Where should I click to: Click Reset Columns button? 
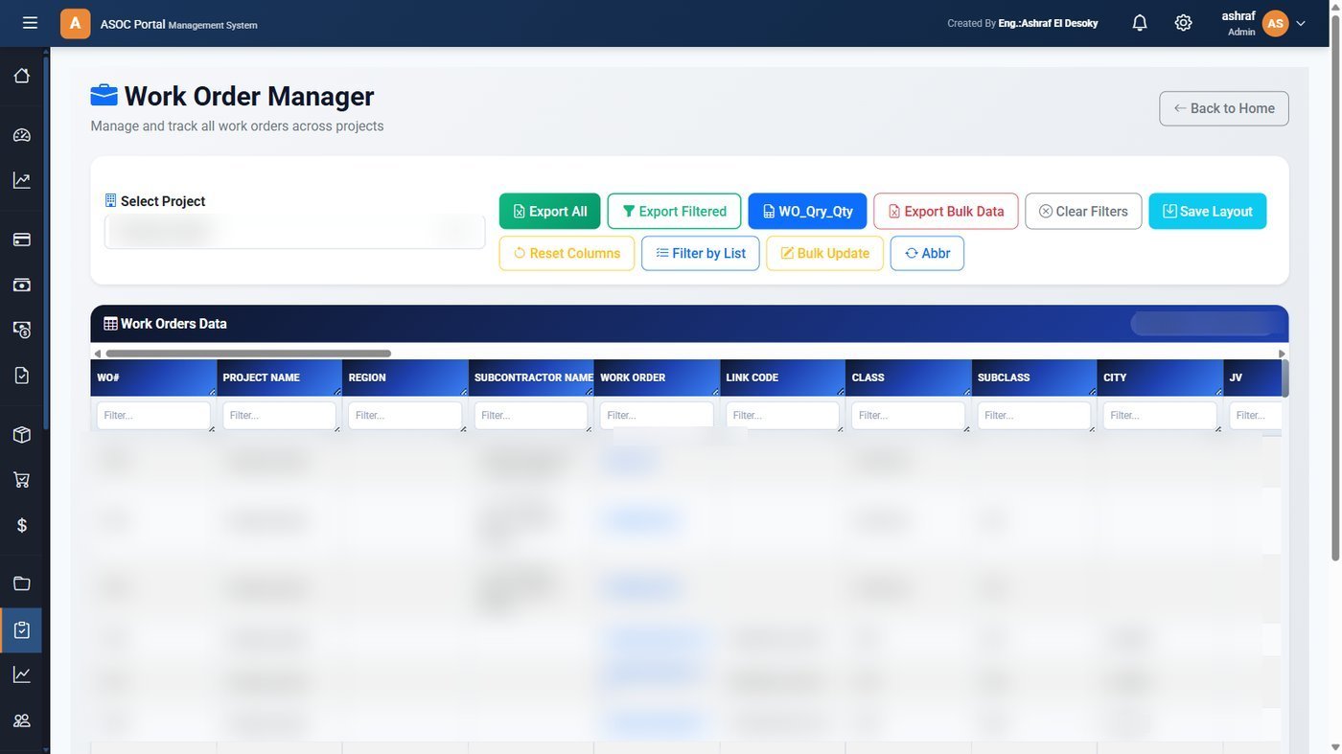tap(567, 253)
